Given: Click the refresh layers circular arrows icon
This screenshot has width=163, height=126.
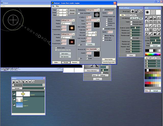Looking at the screenshot, I should (x=33, y=82).
